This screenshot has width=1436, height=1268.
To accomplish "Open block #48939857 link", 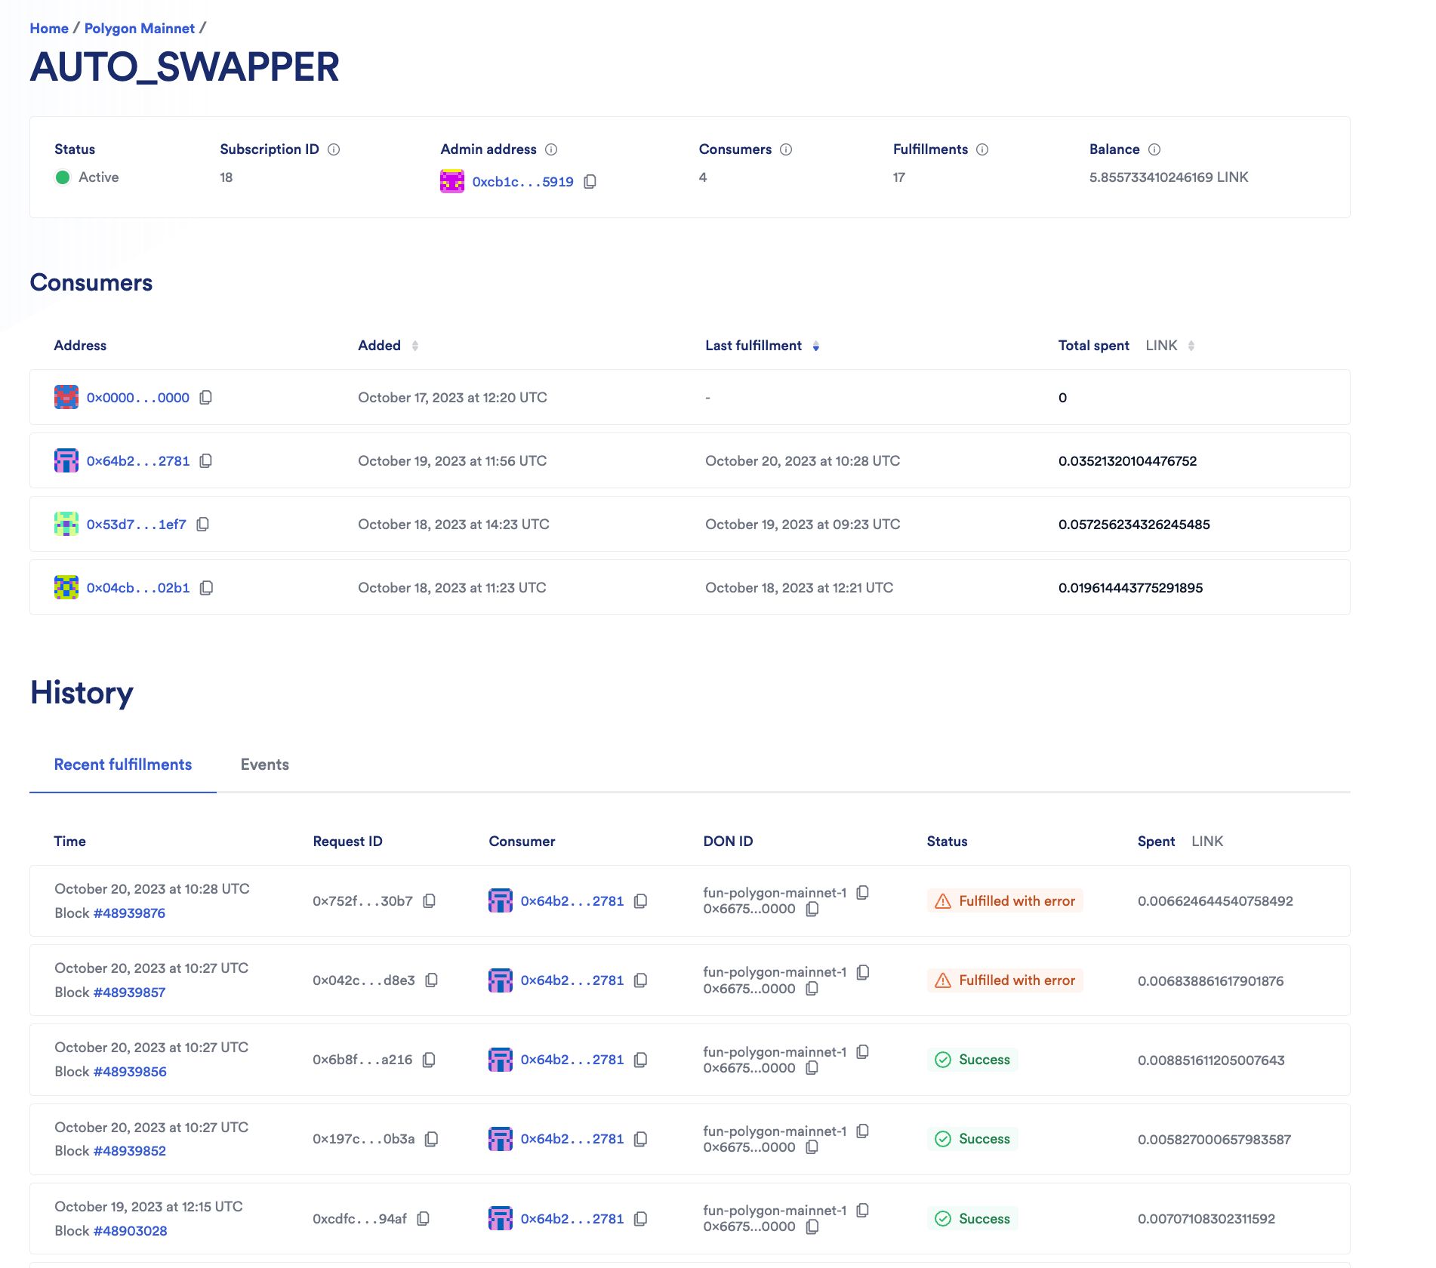I will 129,993.
